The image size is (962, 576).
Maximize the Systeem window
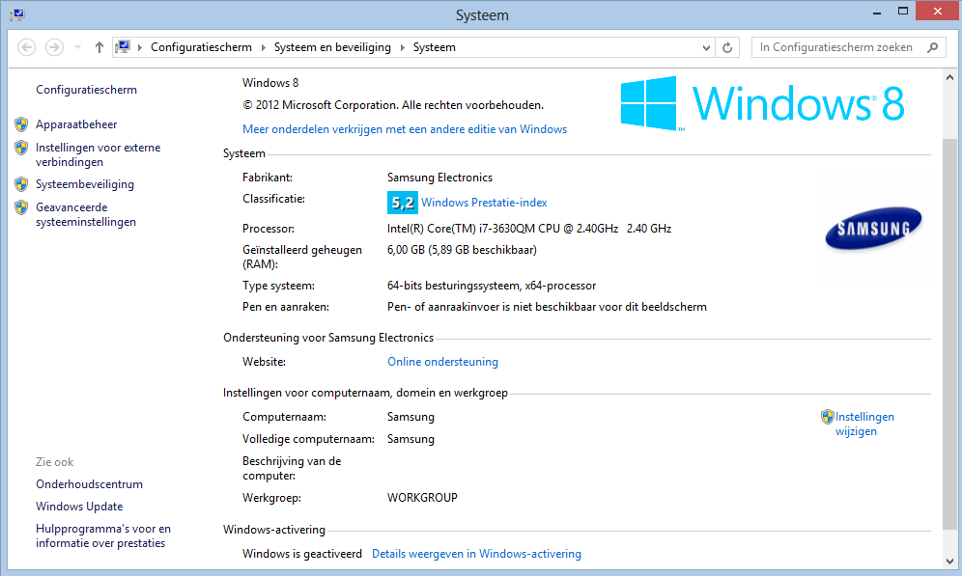tap(902, 11)
